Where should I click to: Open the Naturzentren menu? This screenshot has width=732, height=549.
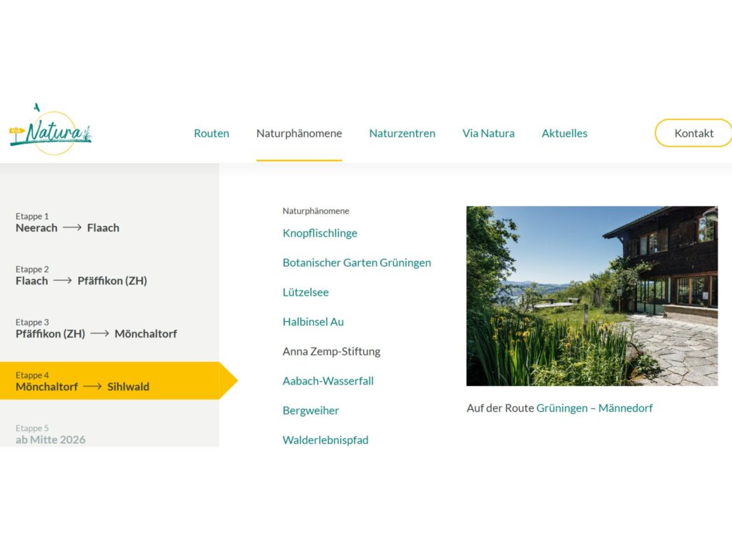402,133
